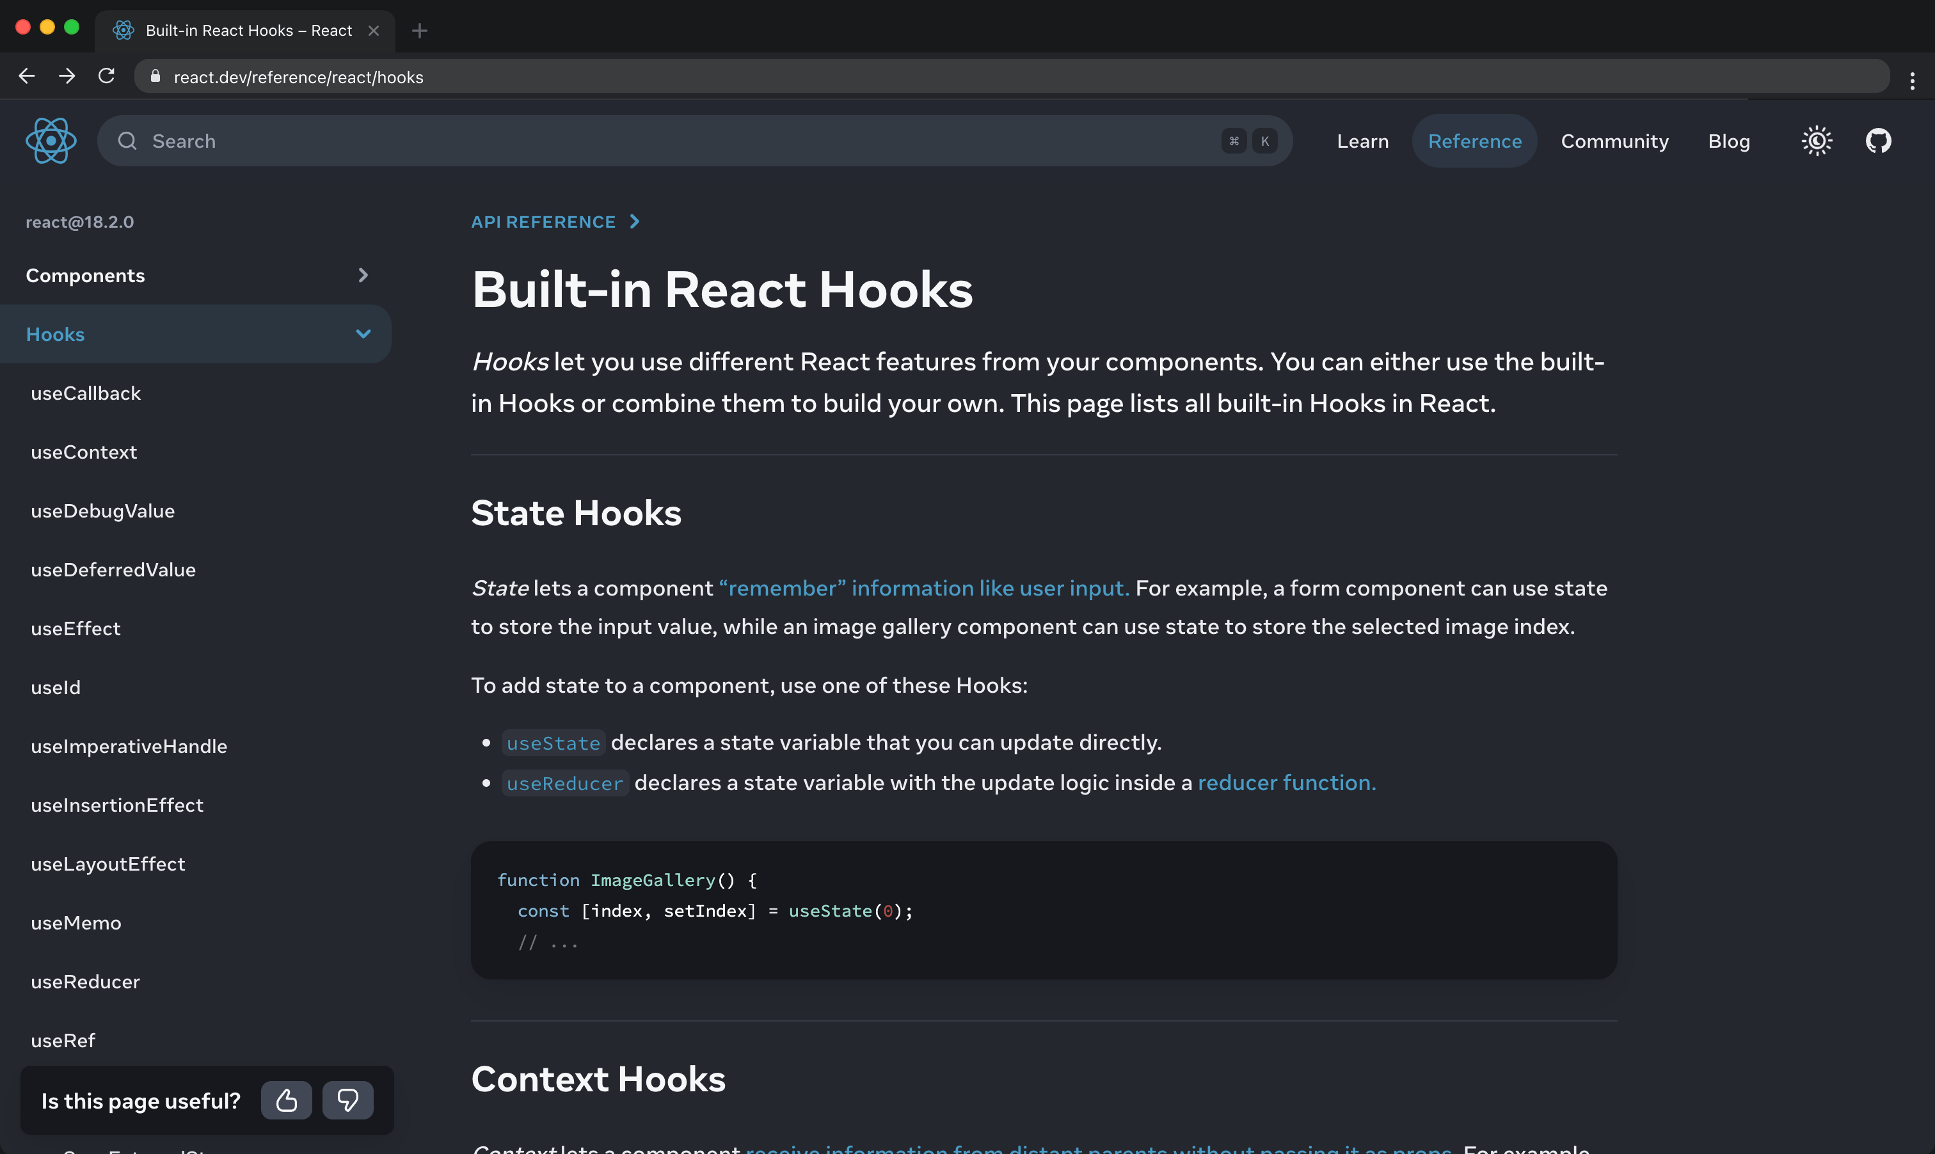
Task: Close the Built-in React Hooks tab
Action: coord(373,30)
